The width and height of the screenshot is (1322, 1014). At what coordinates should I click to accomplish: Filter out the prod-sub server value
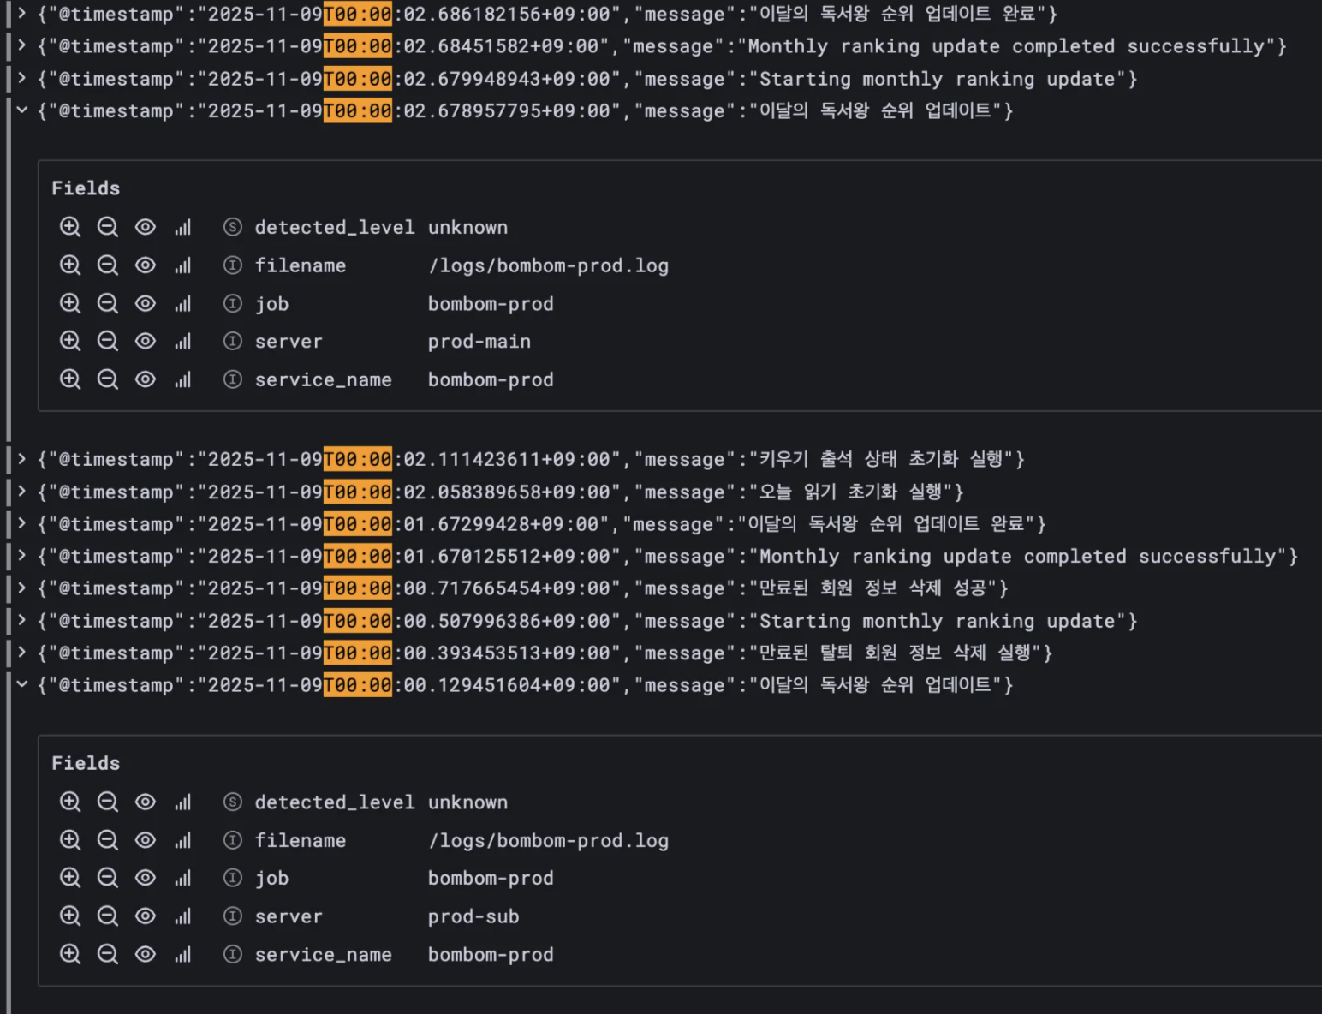pyautogui.click(x=107, y=916)
